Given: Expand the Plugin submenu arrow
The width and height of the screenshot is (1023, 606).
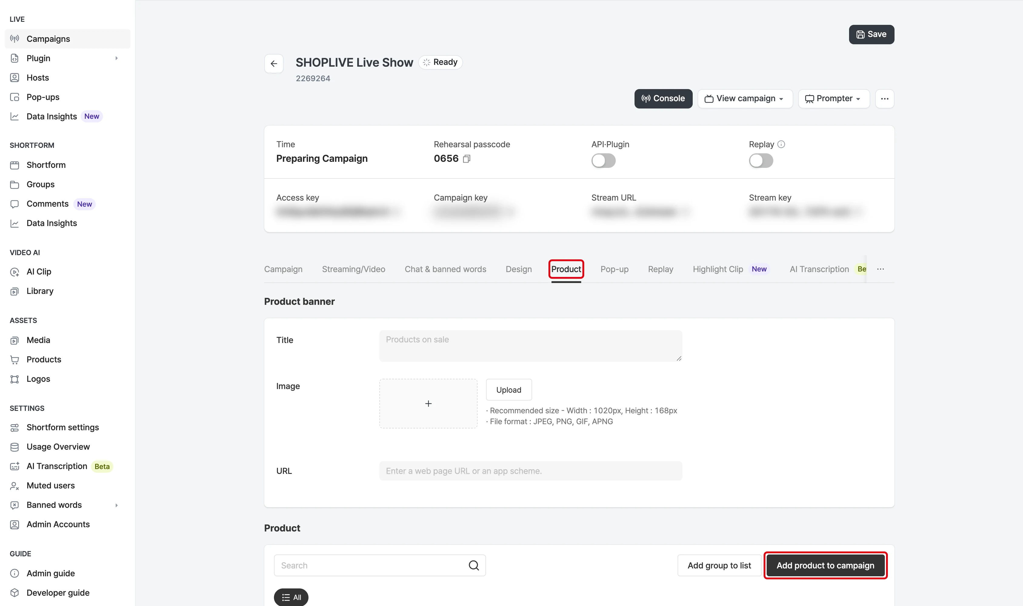Looking at the screenshot, I should (x=116, y=58).
